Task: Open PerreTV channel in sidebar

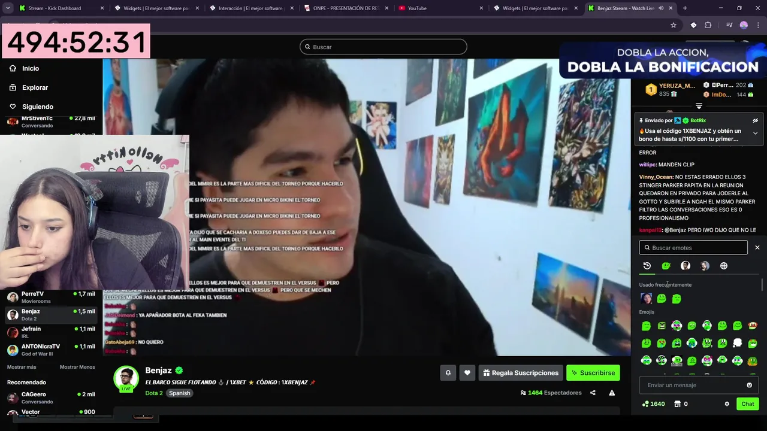Action: click(x=51, y=297)
